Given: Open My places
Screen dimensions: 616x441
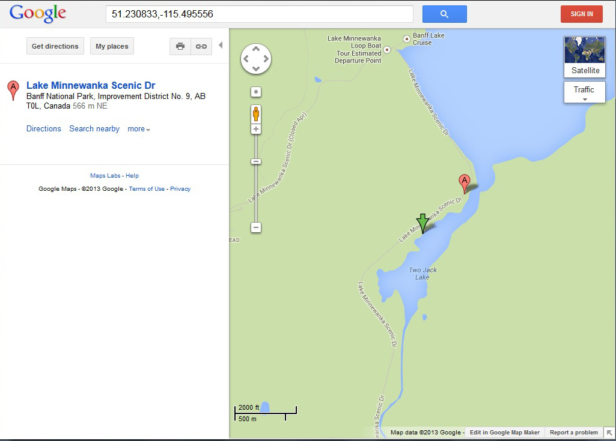Looking at the screenshot, I should 112,46.
